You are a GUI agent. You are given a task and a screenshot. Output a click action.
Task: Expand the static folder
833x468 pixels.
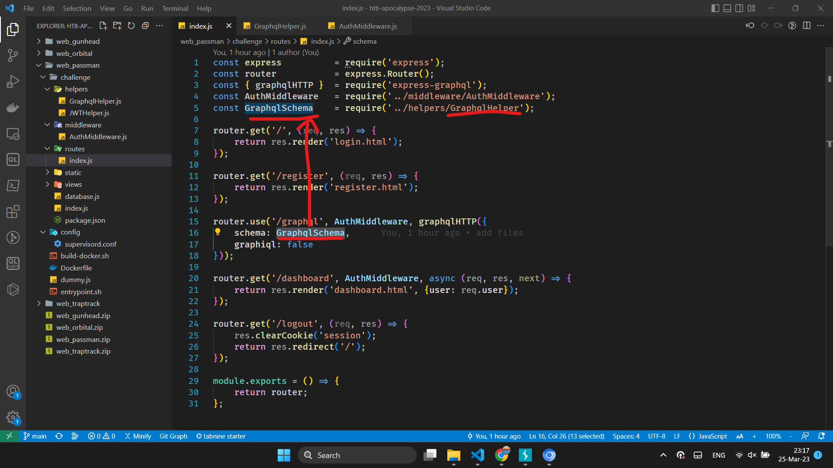coord(73,172)
